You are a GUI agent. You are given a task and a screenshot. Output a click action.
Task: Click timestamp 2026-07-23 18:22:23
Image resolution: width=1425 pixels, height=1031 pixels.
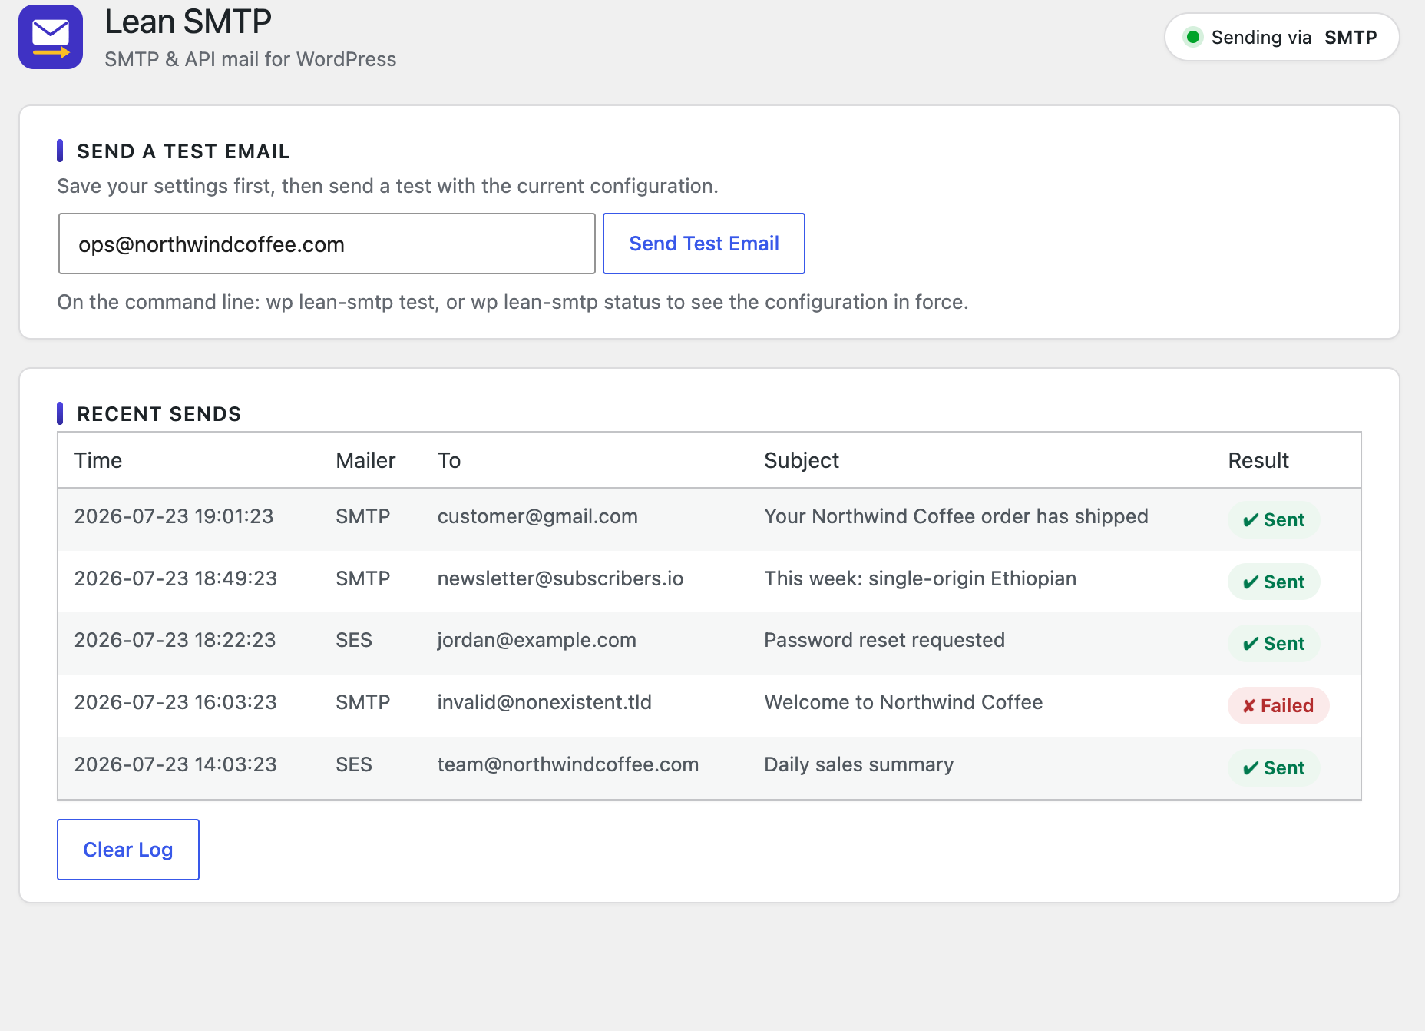coord(175,640)
